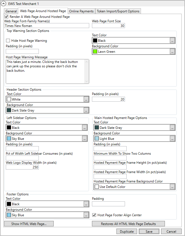185x236 pixels.
Task: Disable Host Page Footer Align Center
Action: (94, 215)
